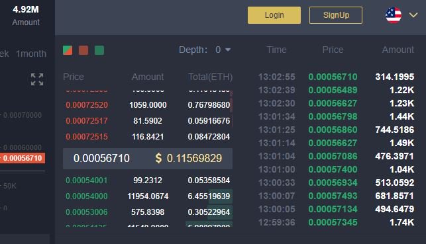Click the Price column header in order book
The width and height of the screenshot is (426, 244).
[74, 77]
